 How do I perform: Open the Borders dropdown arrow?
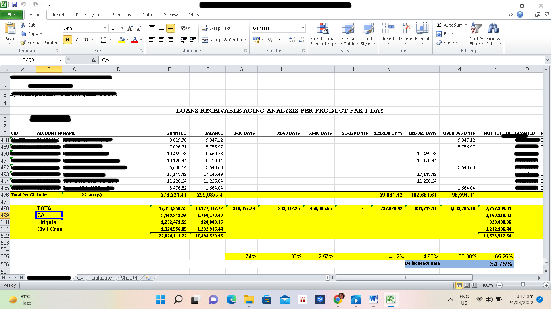[x=110, y=40]
